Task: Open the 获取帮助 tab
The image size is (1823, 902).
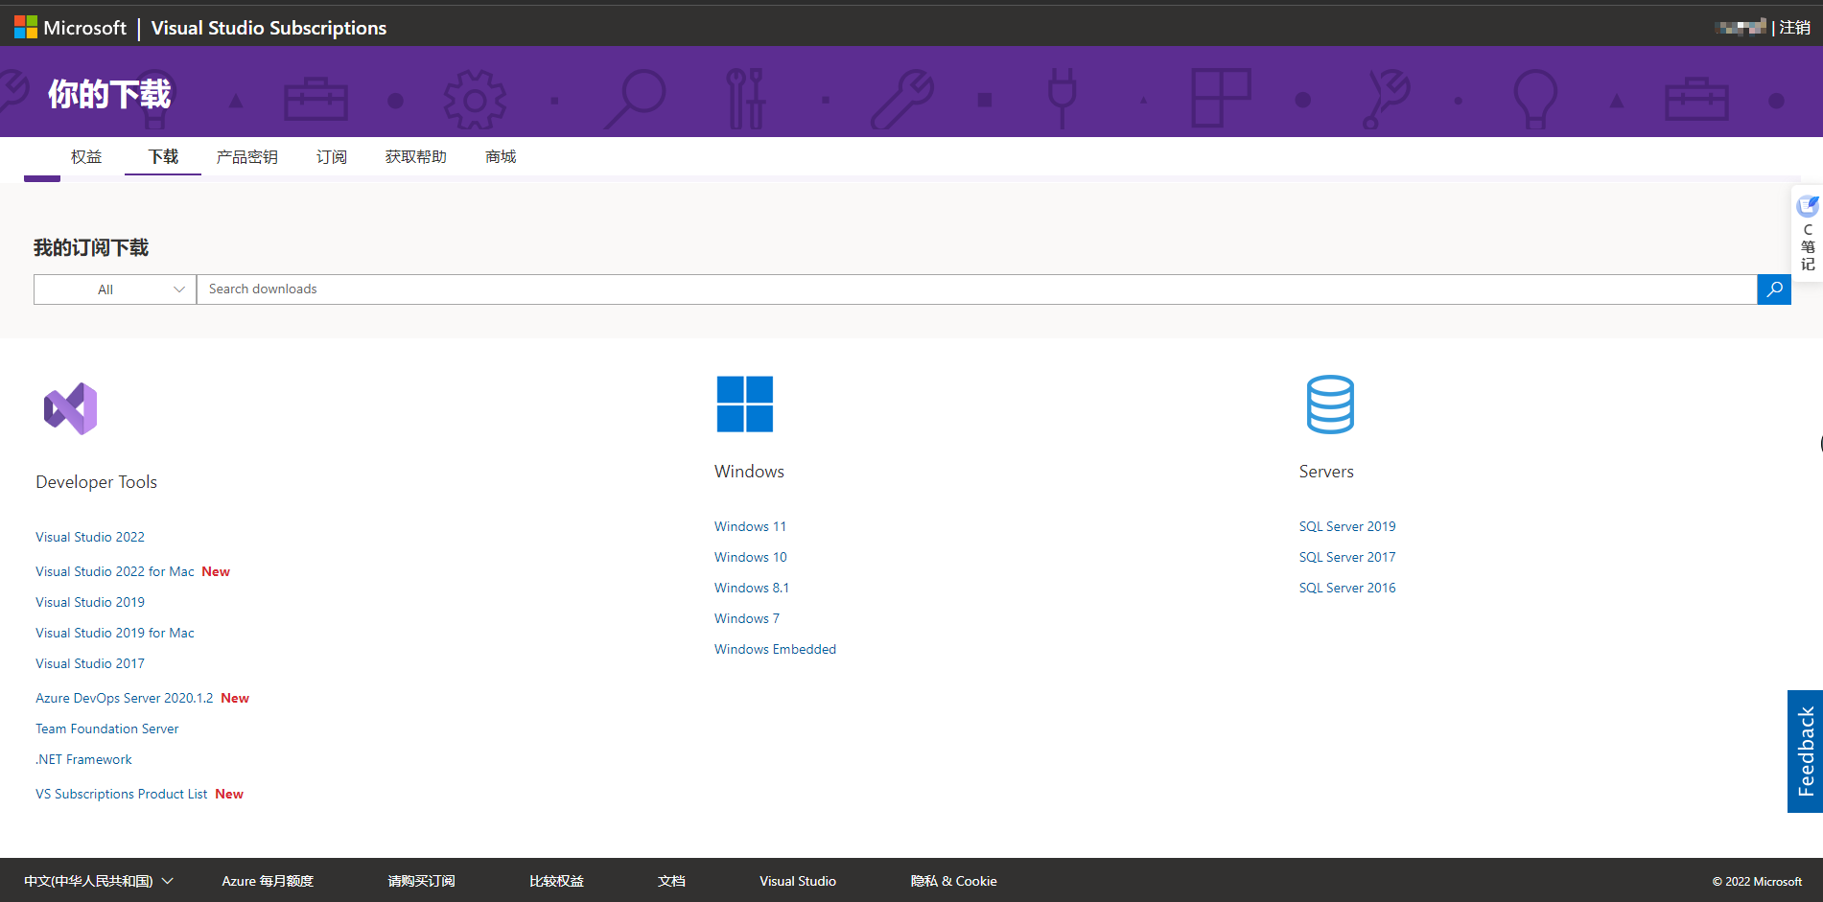Action: [x=416, y=156]
